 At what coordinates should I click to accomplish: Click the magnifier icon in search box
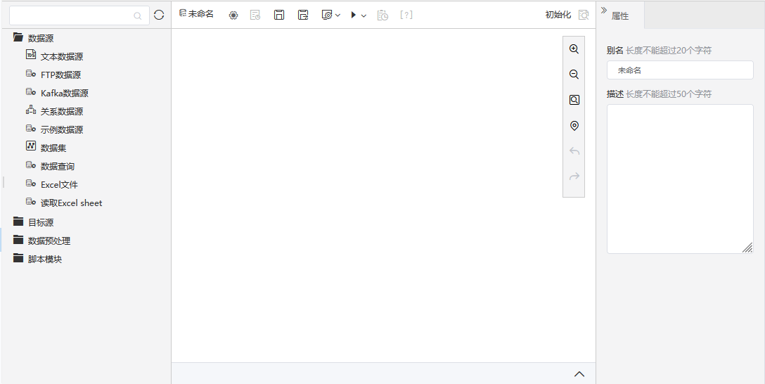pos(138,16)
